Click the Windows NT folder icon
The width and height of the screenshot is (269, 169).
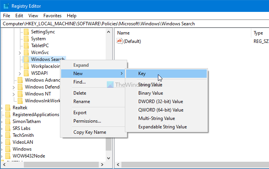20,94
